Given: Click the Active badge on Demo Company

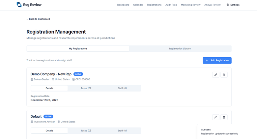Looking at the screenshot, I should point(78,74).
